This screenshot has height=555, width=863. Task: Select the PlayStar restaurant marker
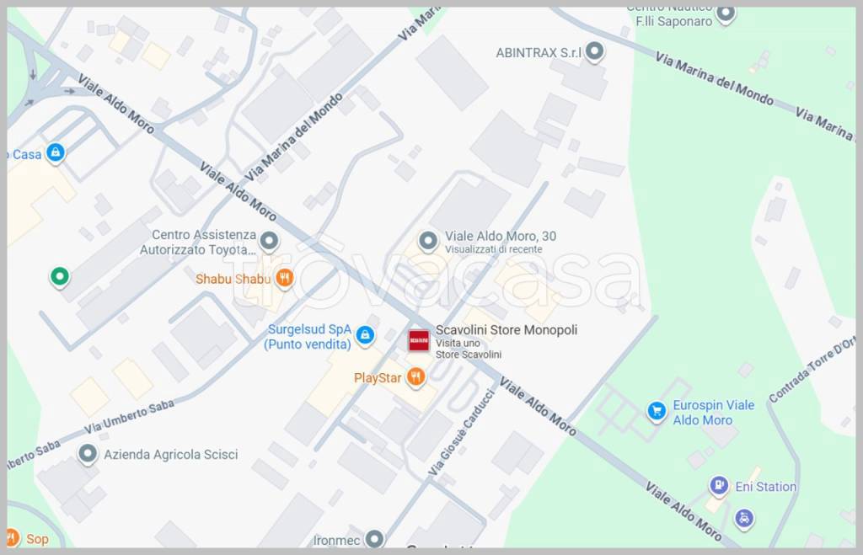415,377
